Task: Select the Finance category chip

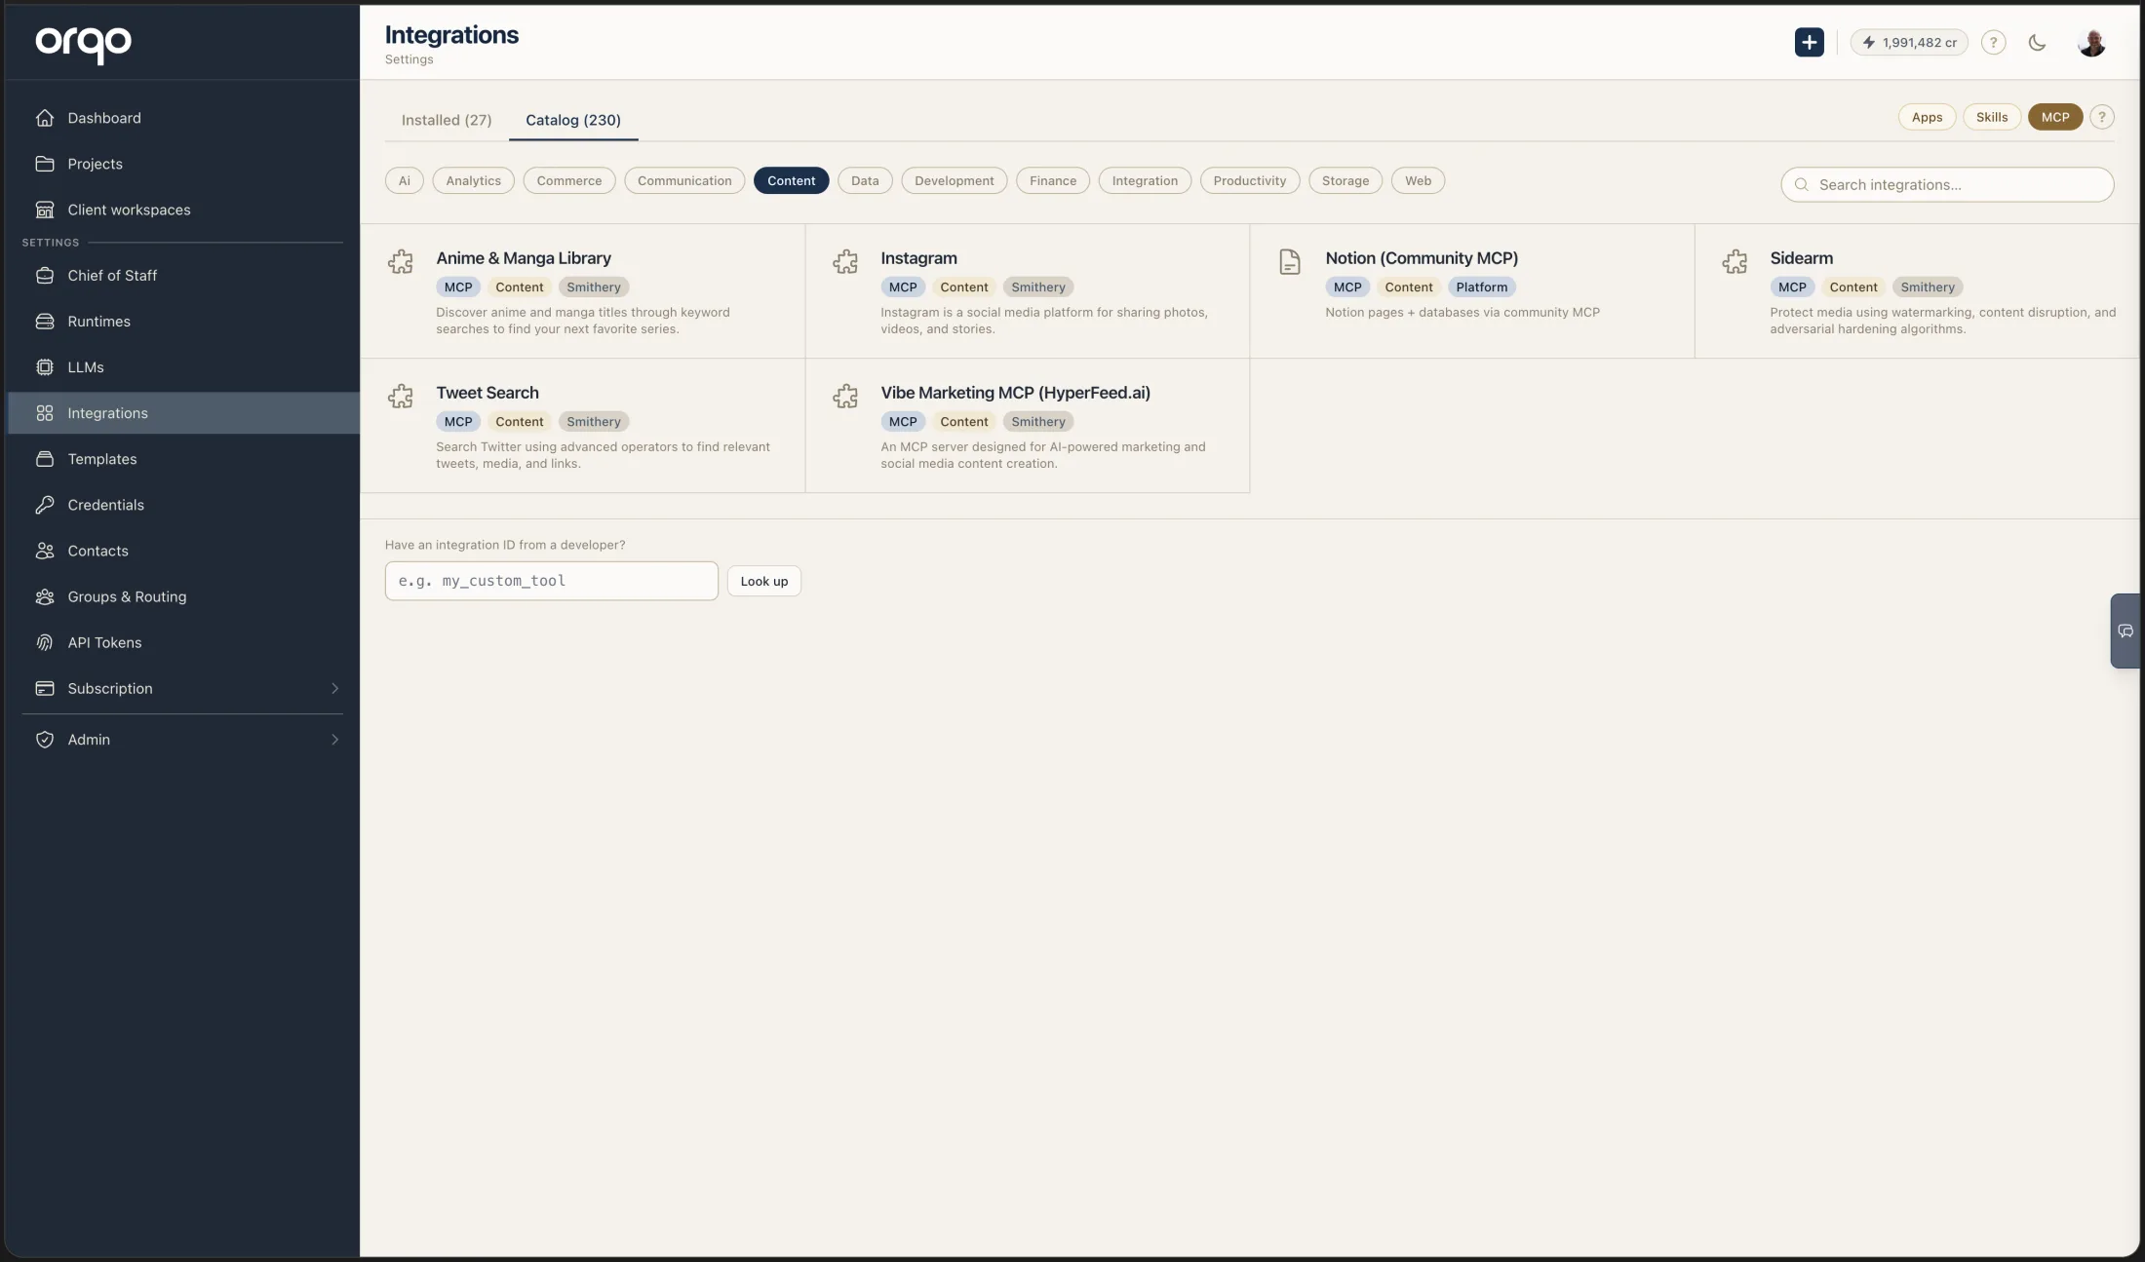Action: point(1053,180)
